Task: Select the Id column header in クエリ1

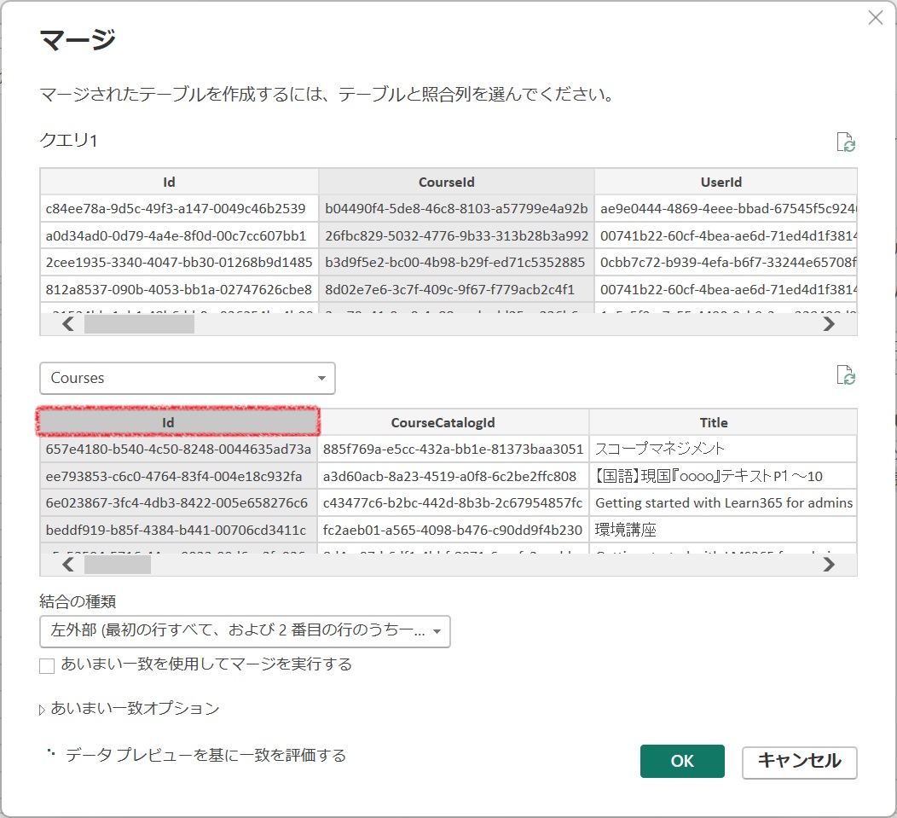Action: [168, 182]
